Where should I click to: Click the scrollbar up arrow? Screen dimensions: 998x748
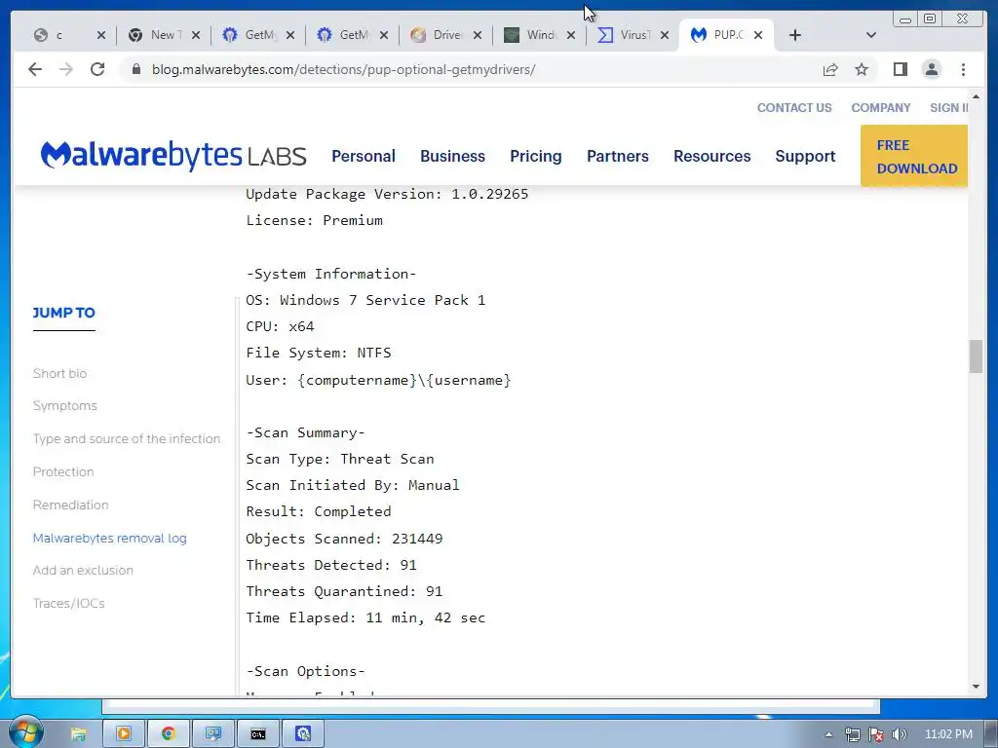[976, 96]
